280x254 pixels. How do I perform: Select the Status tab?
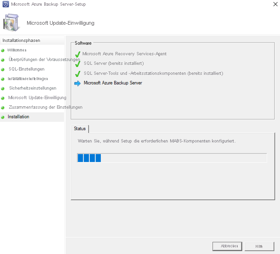click(80, 129)
